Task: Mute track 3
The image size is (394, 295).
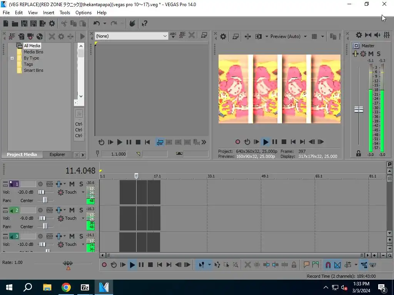Action: [72, 236]
